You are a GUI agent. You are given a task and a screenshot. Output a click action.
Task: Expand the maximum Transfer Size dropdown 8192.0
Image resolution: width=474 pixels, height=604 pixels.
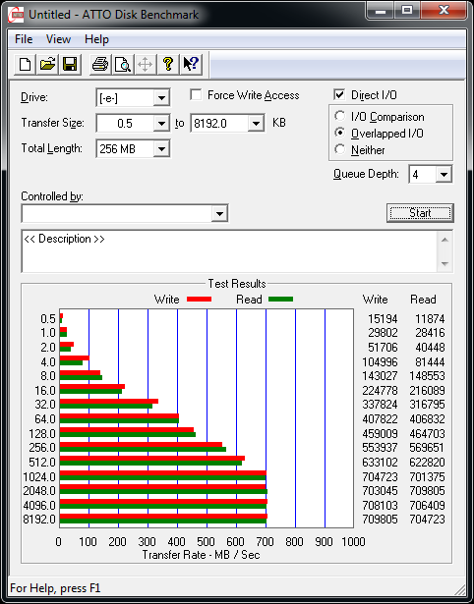coord(256,124)
